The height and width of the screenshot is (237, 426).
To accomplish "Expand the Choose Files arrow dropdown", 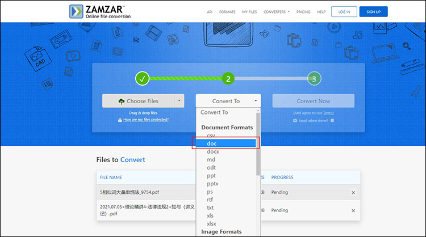I will point(179,101).
